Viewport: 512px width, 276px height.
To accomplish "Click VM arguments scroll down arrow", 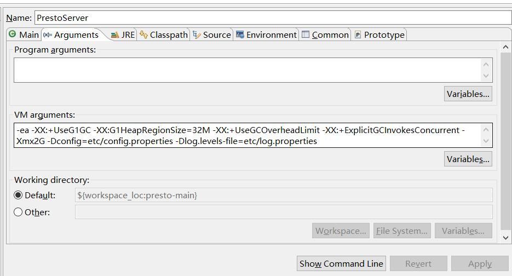I will tap(486, 141).
